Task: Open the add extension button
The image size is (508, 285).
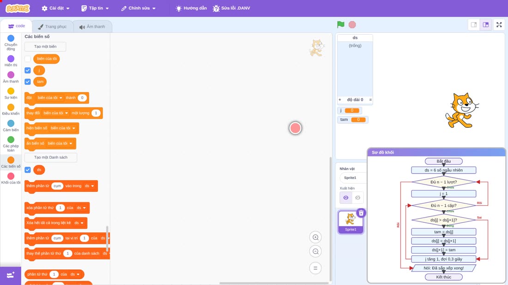Action: (x=10, y=275)
